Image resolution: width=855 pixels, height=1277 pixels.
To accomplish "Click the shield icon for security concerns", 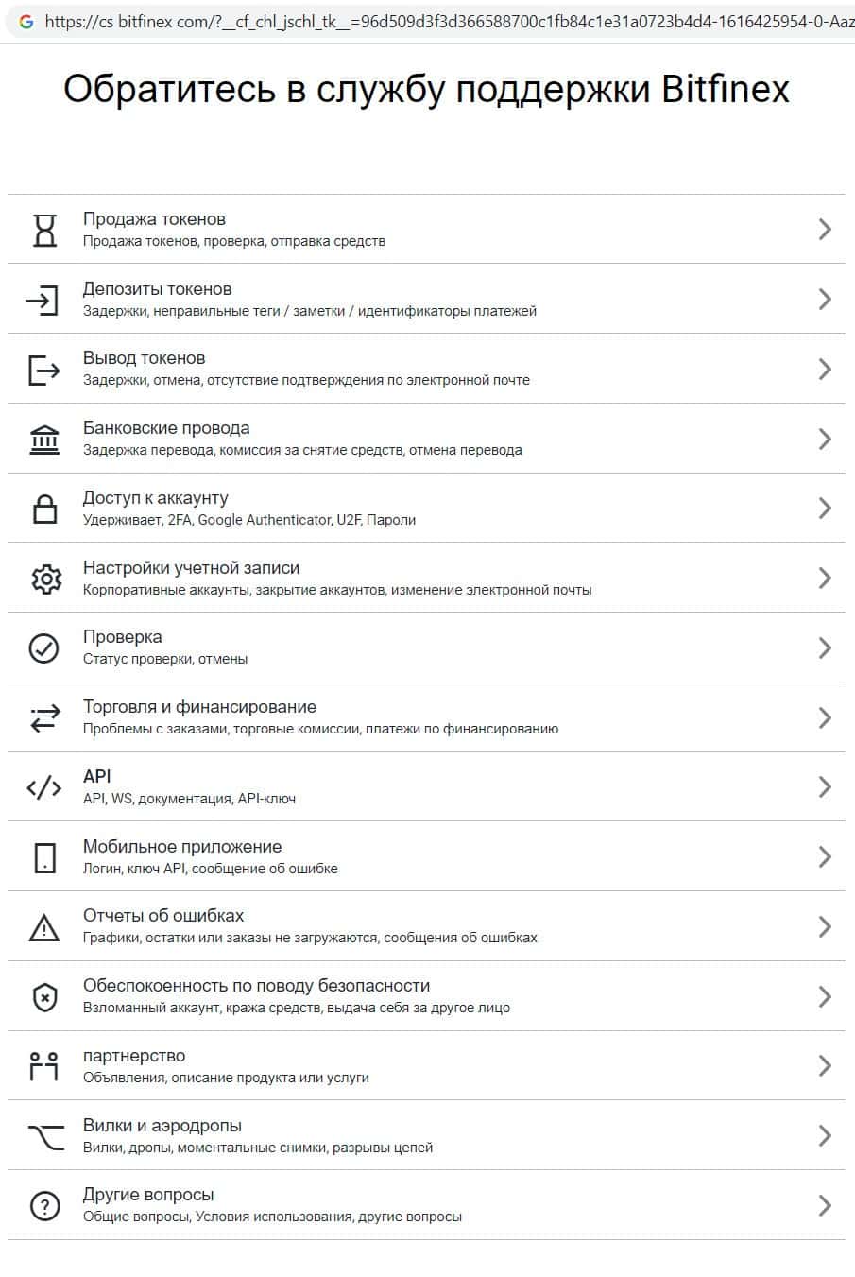I will point(44,997).
